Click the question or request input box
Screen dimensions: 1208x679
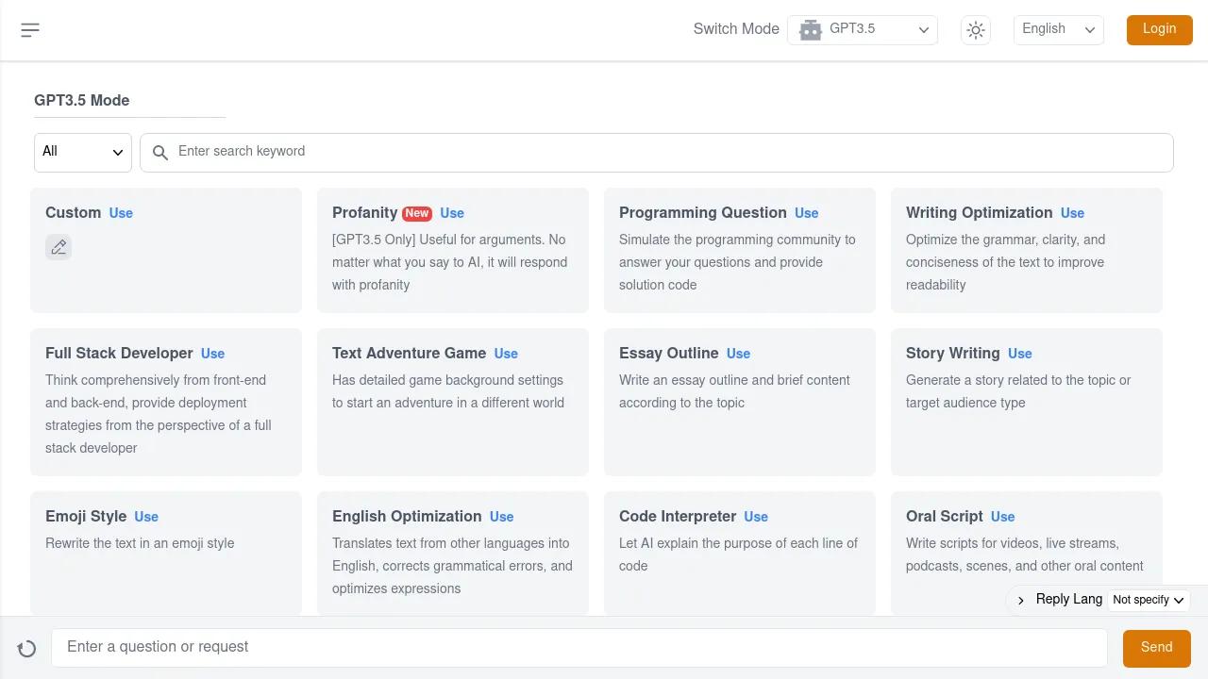click(x=579, y=647)
